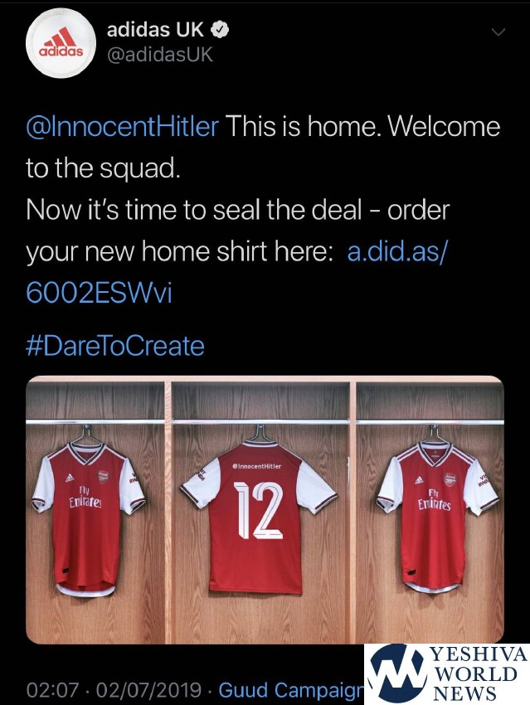Open the adidas UK profile avatar
Image resolution: width=530 pixels, height=705 pixels.
click(x=55, y=47)
